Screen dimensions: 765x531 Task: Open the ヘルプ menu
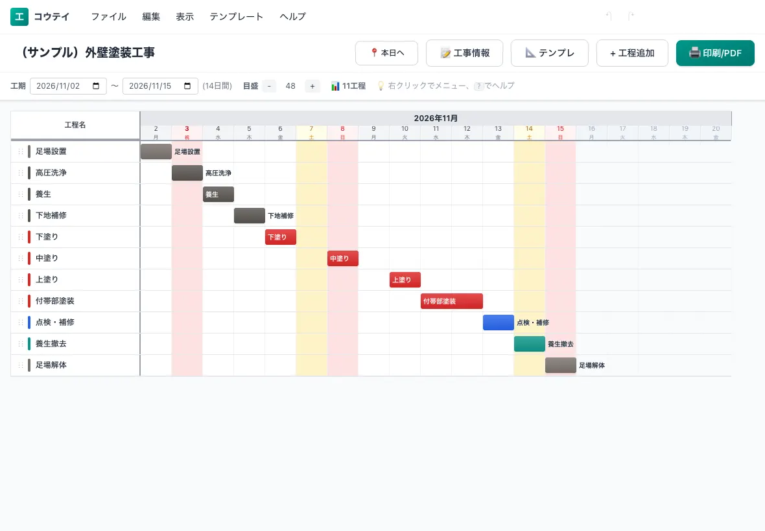pos(293,17)
